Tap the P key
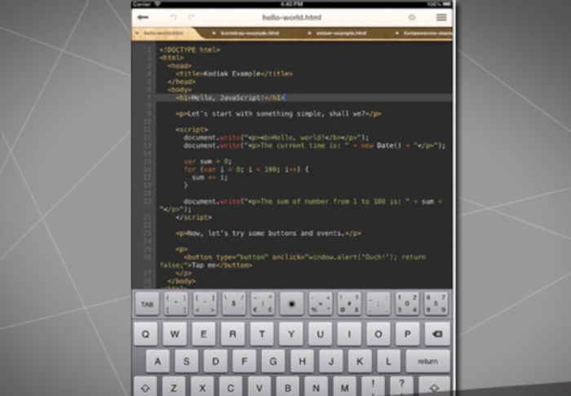 click(x=408, y=334)
